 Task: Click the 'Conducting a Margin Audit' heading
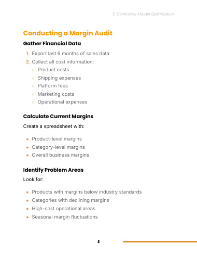click(67, 33)
